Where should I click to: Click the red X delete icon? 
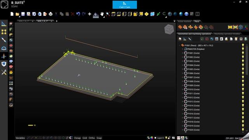73,14
